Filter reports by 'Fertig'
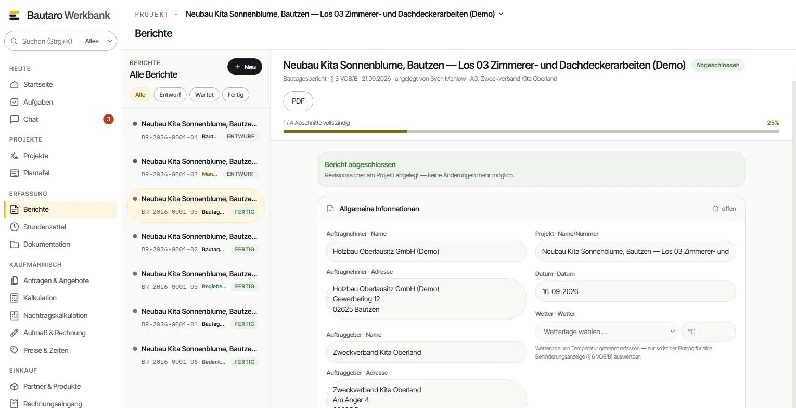 point(236,95)
